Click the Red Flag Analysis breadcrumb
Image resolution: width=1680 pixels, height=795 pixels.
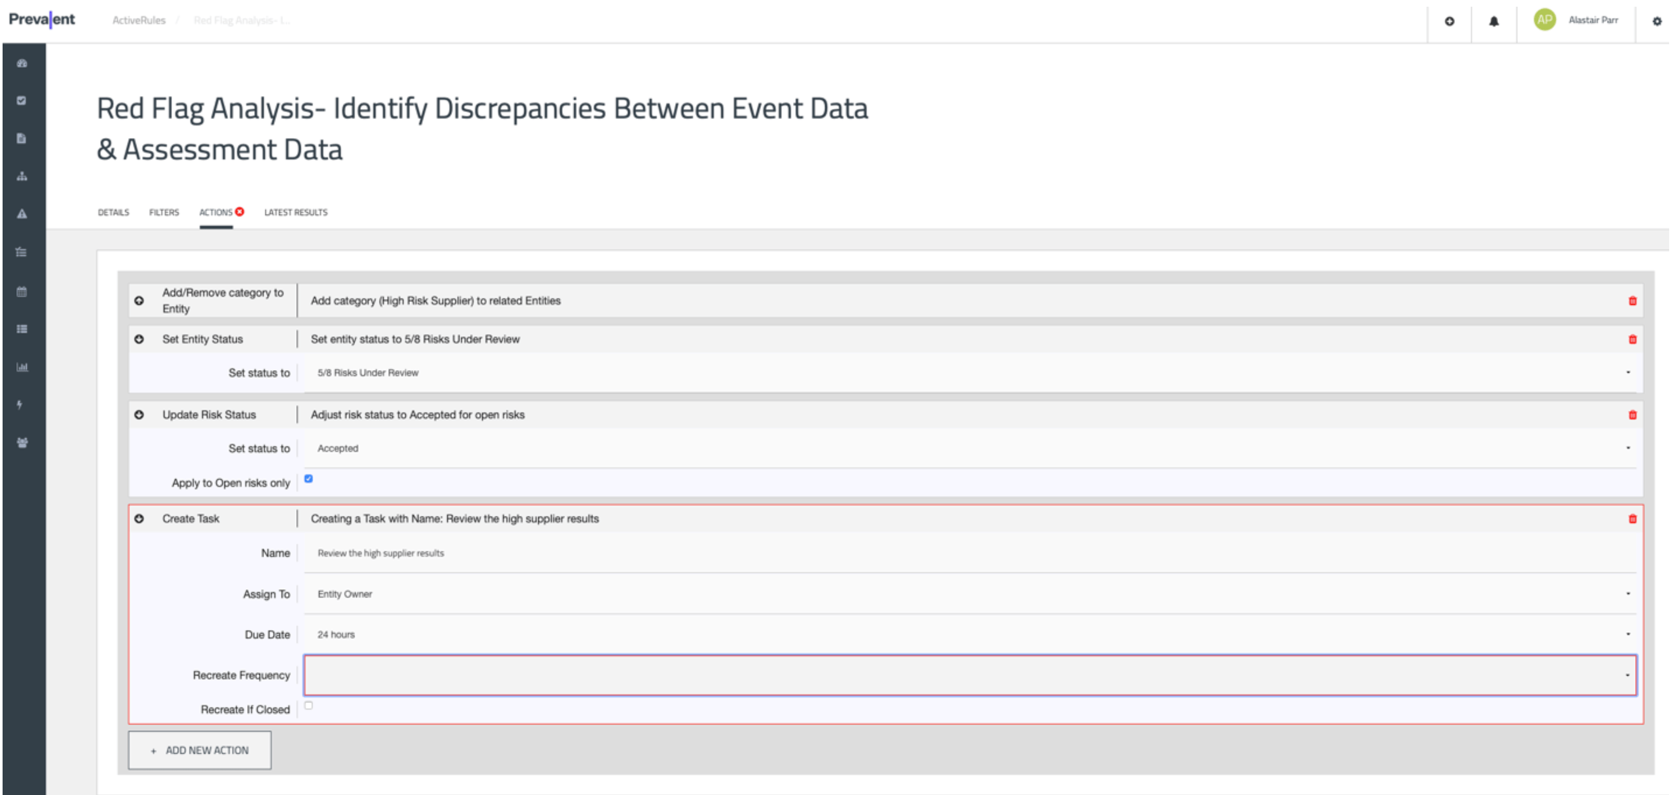tap(242, 20)
